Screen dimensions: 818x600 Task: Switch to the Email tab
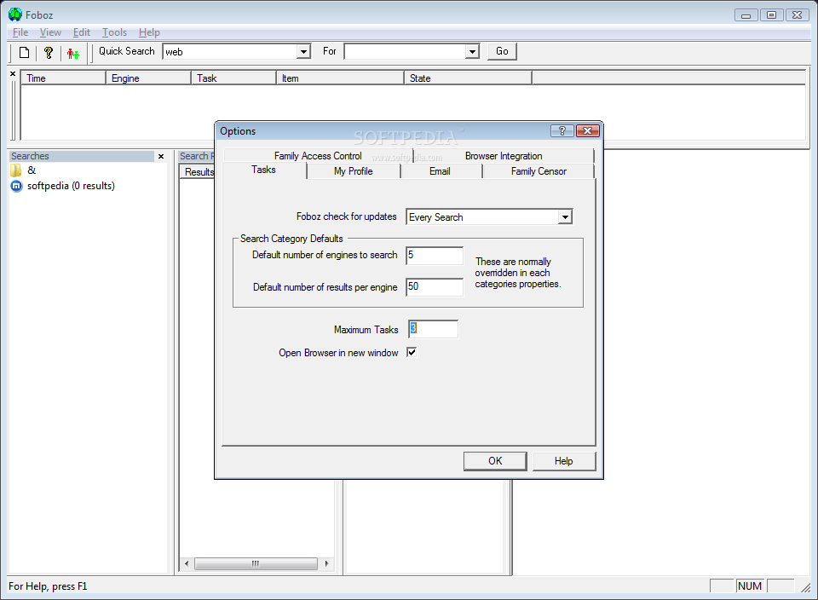tap(440, 171)
